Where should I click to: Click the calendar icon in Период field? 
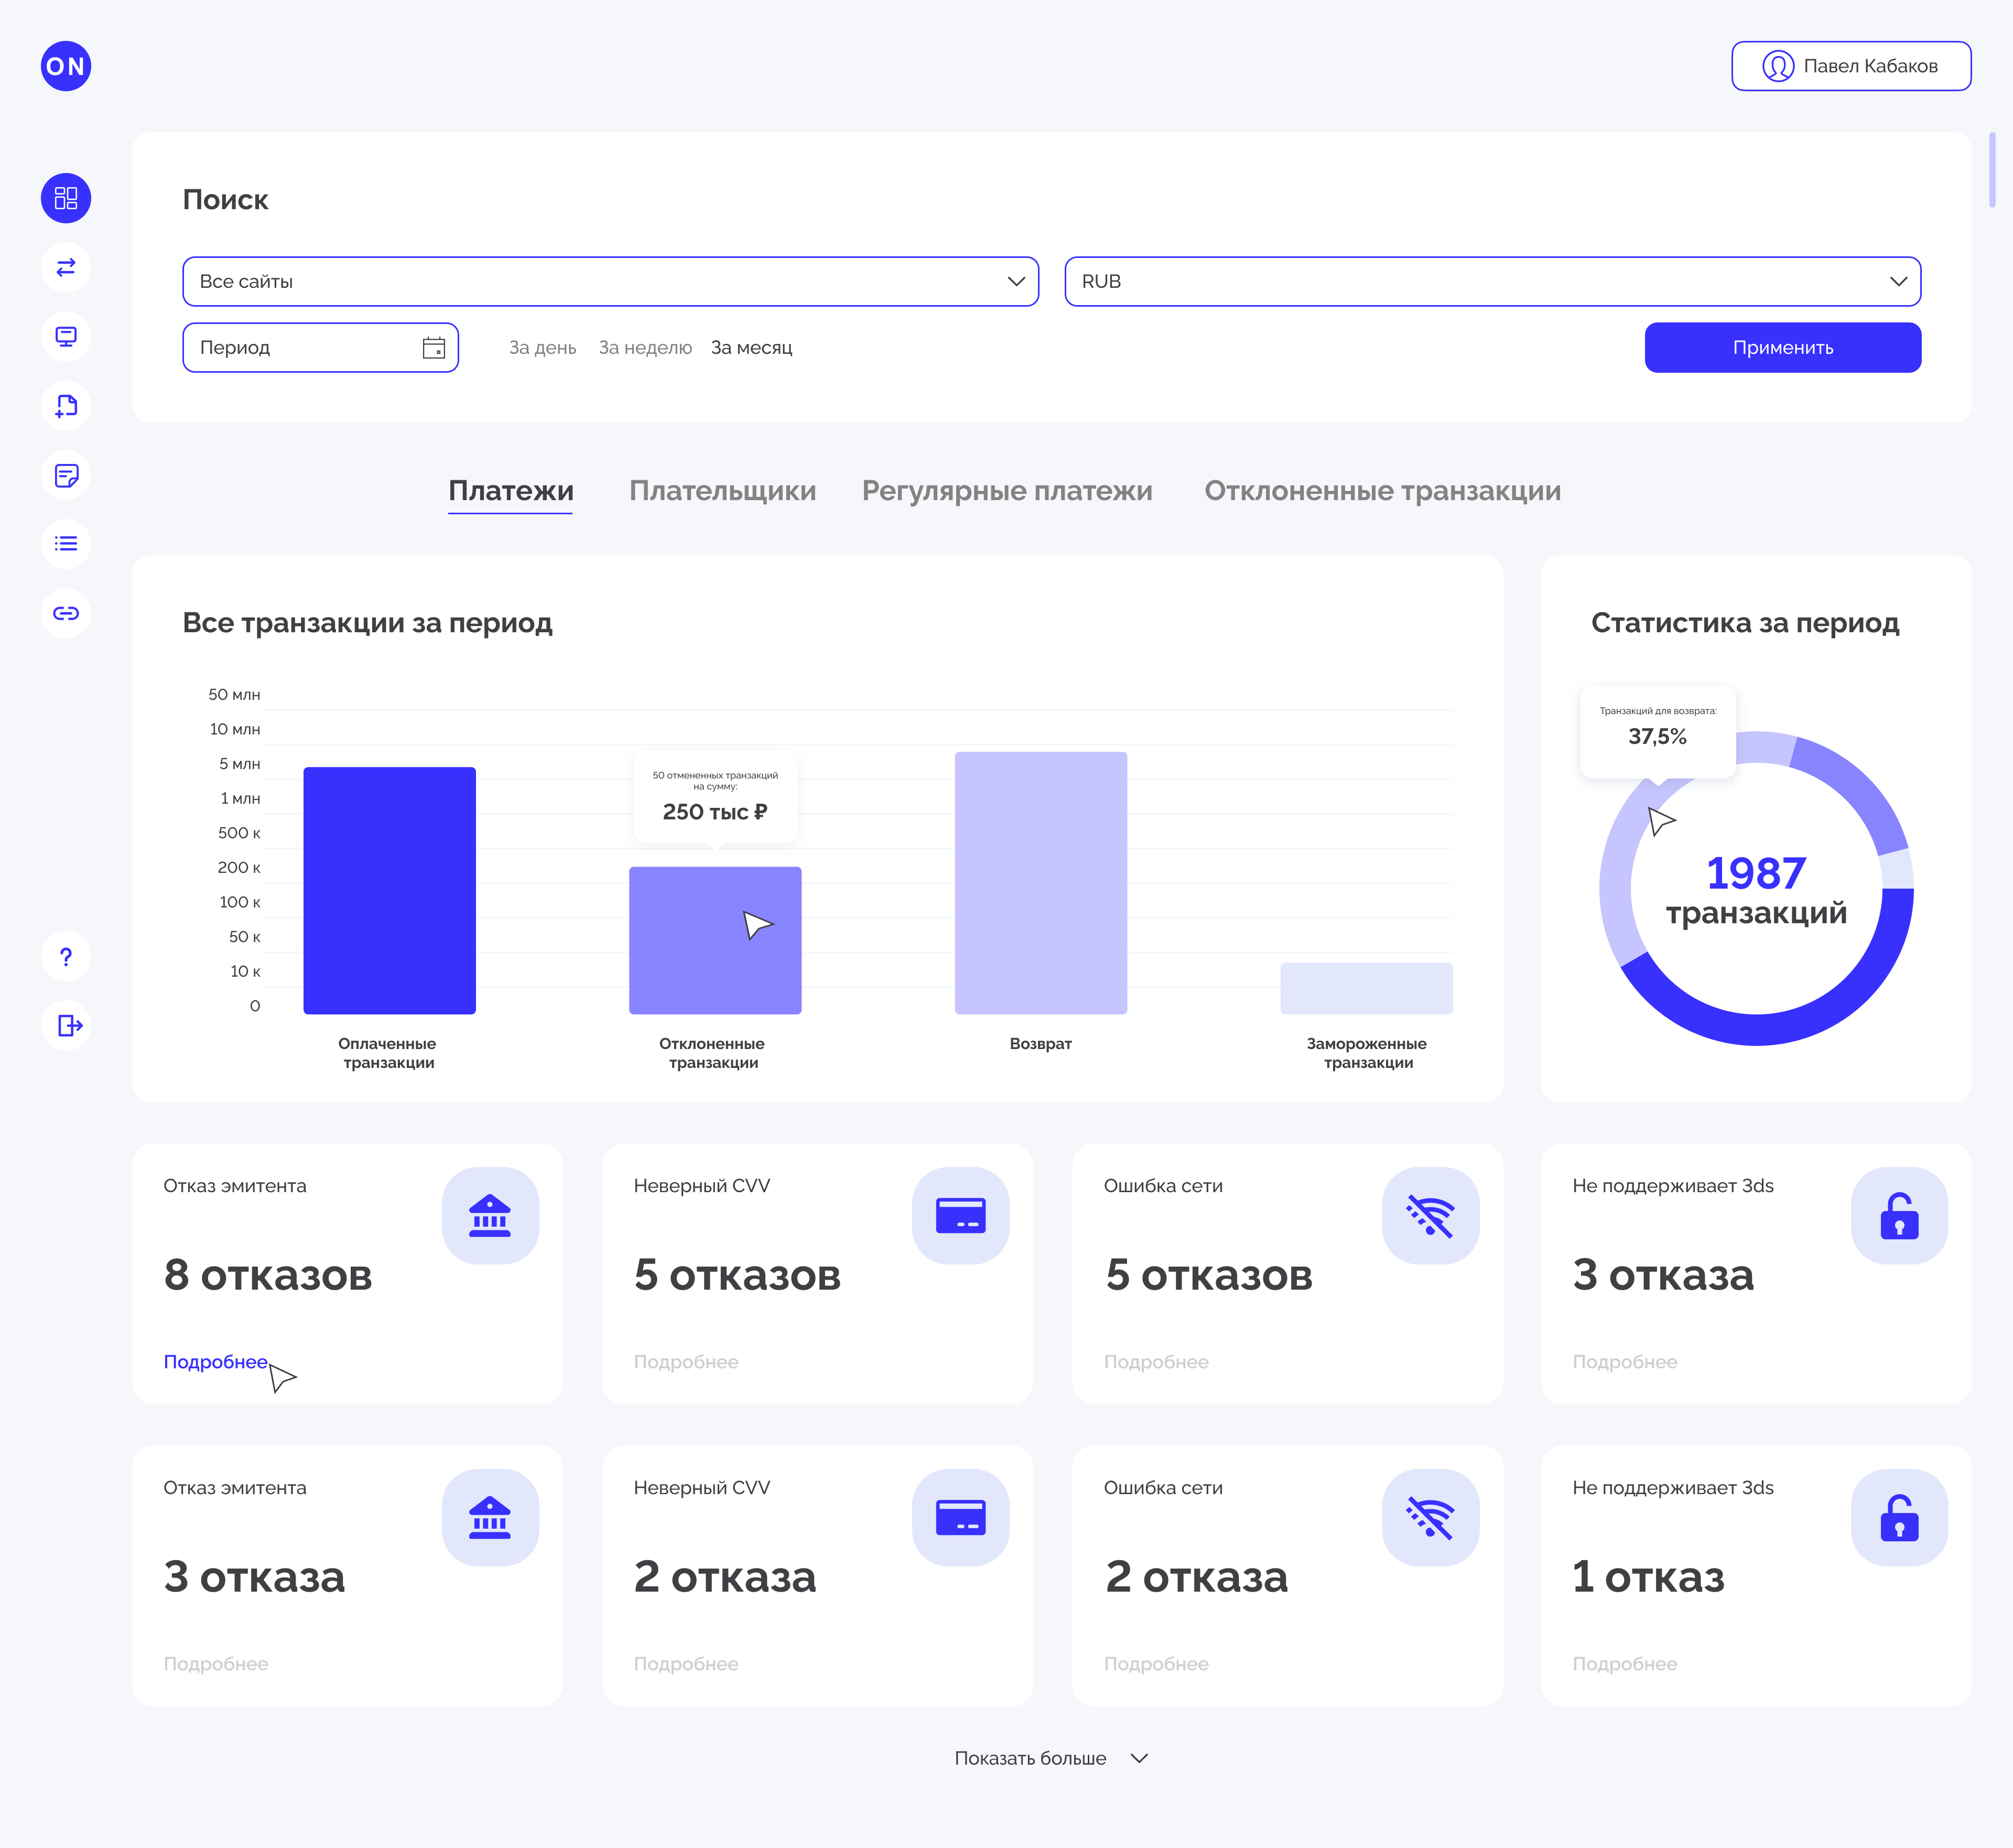click(433, 348)
